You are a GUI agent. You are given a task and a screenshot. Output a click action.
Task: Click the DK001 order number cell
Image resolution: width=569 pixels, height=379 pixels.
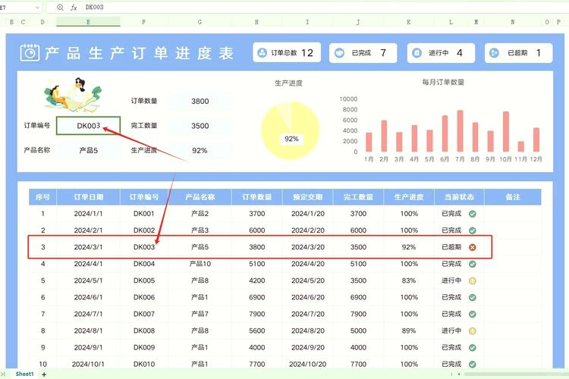[x=144, y=214]
